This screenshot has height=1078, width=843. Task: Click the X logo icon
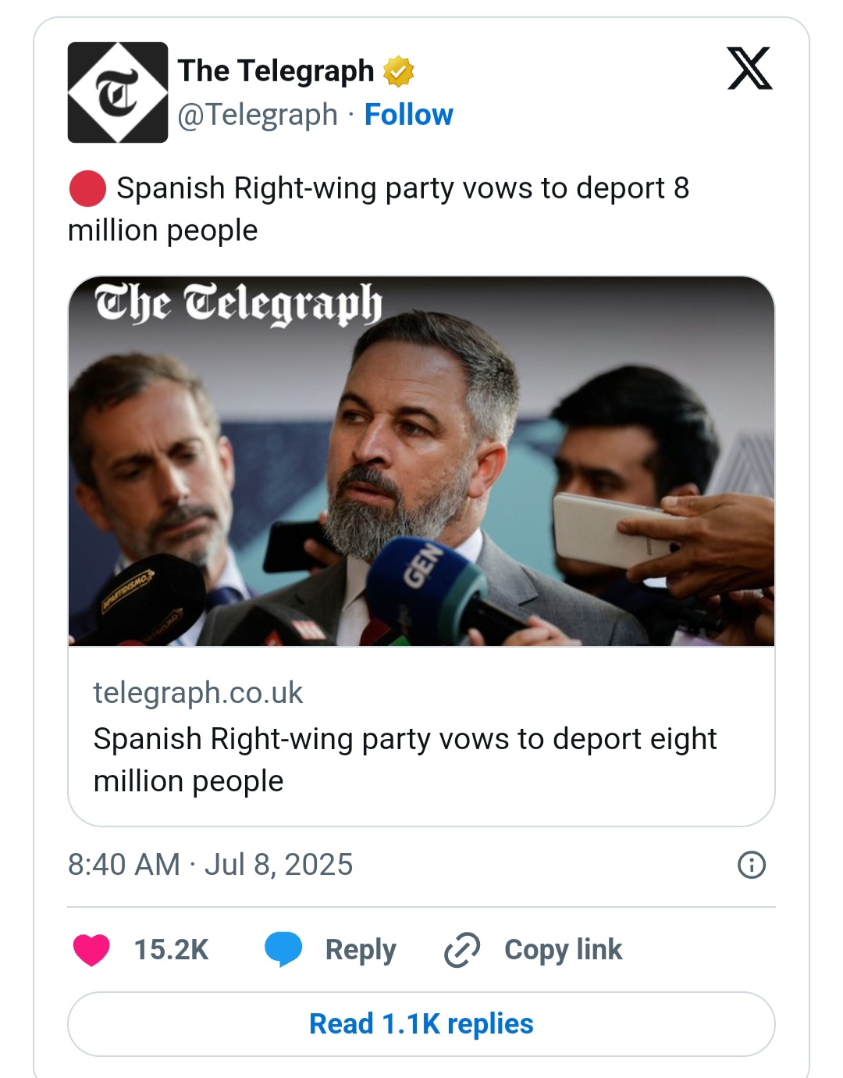(x=749, y=69)
